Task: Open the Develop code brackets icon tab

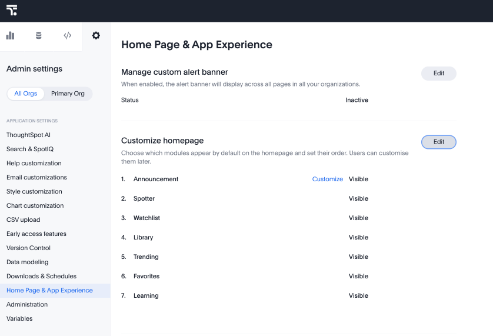Action: pos(67,35)
